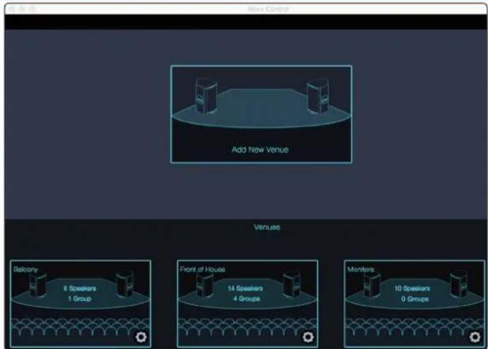Click the '10 Speakers' text in Monitors
Image resolution: width=488 pixels, height=349 pixels.
pos(412,288)
